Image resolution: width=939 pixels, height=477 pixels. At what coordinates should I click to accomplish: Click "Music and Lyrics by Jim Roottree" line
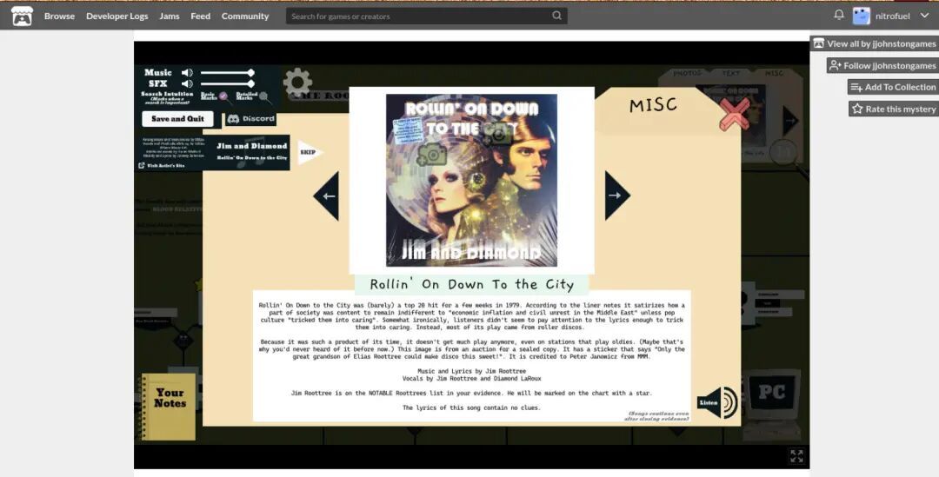point(471,371)
